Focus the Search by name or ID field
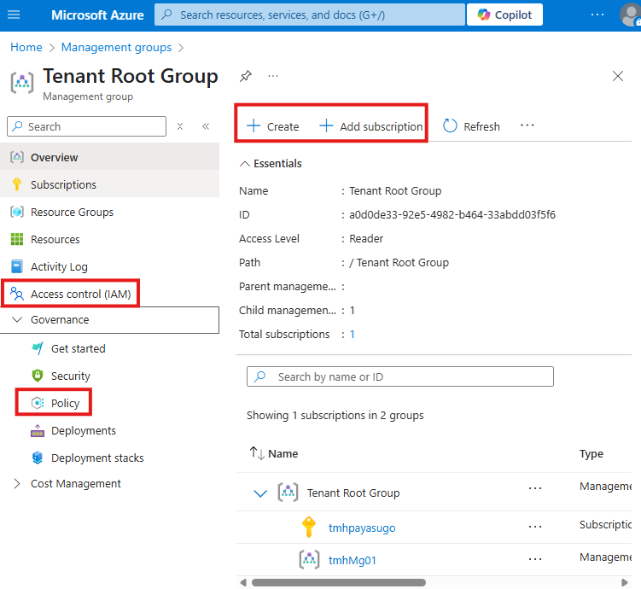641x589 pixels. coord(399,376)
